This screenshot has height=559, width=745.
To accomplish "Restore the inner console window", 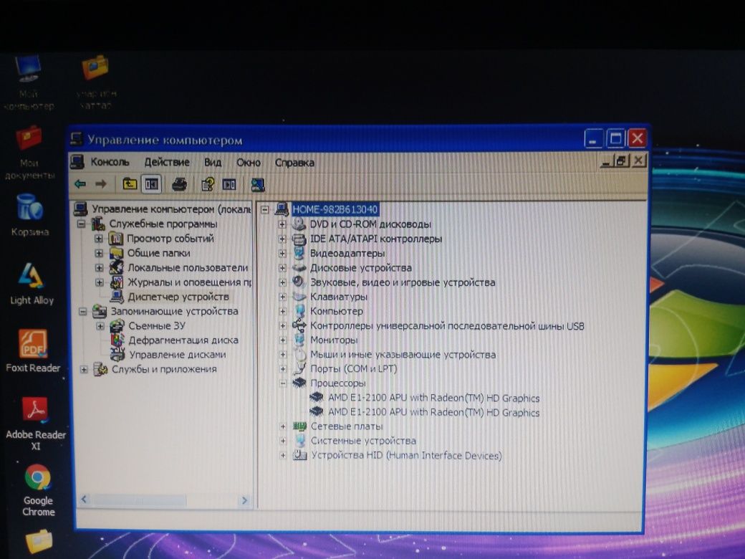I will [x=622, y=161].
